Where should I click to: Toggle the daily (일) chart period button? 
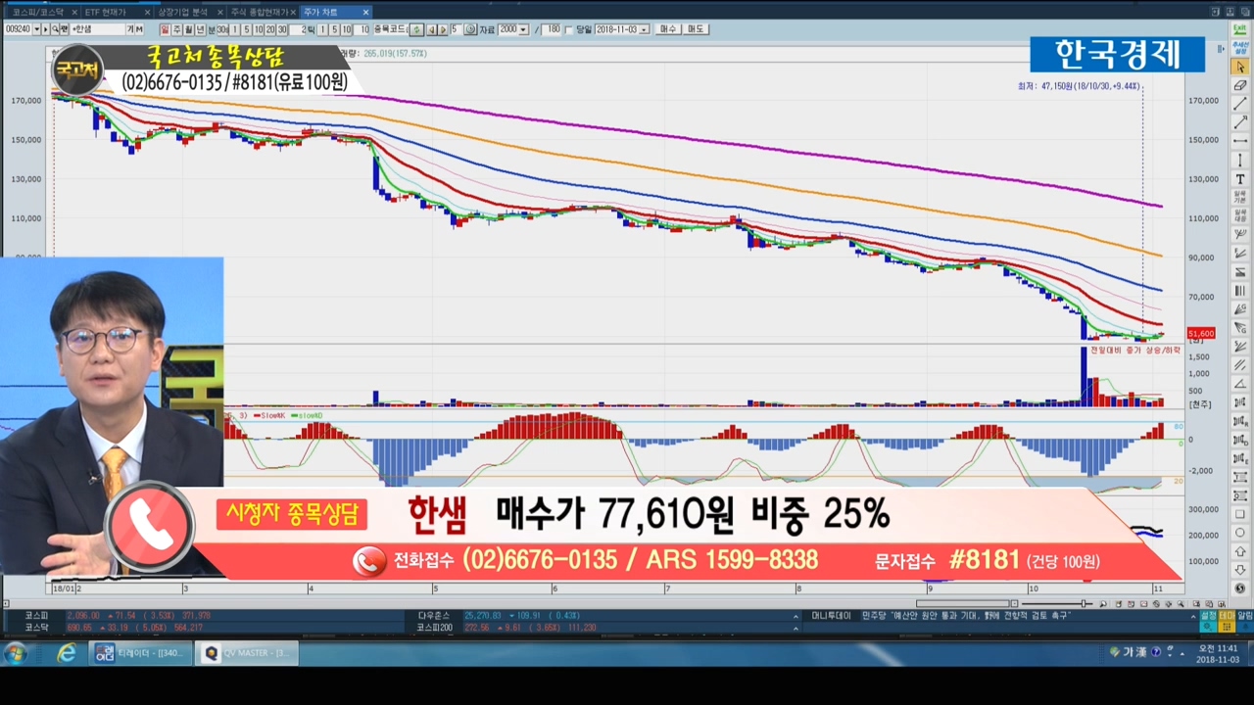165,29
